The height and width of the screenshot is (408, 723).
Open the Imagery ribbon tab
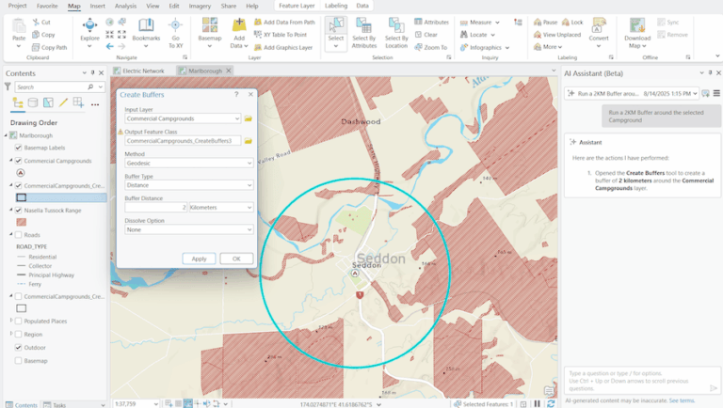200,6
